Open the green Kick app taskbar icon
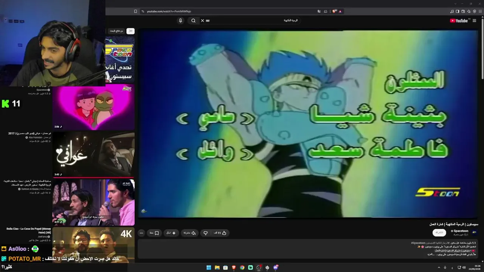Viewport: 484px width, 272px height. tap(250, 267)
